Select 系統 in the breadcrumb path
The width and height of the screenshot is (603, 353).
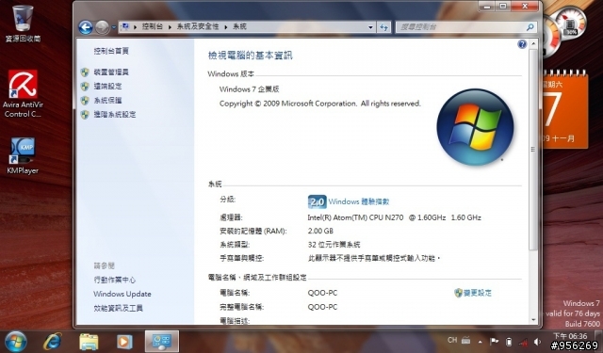239,26
